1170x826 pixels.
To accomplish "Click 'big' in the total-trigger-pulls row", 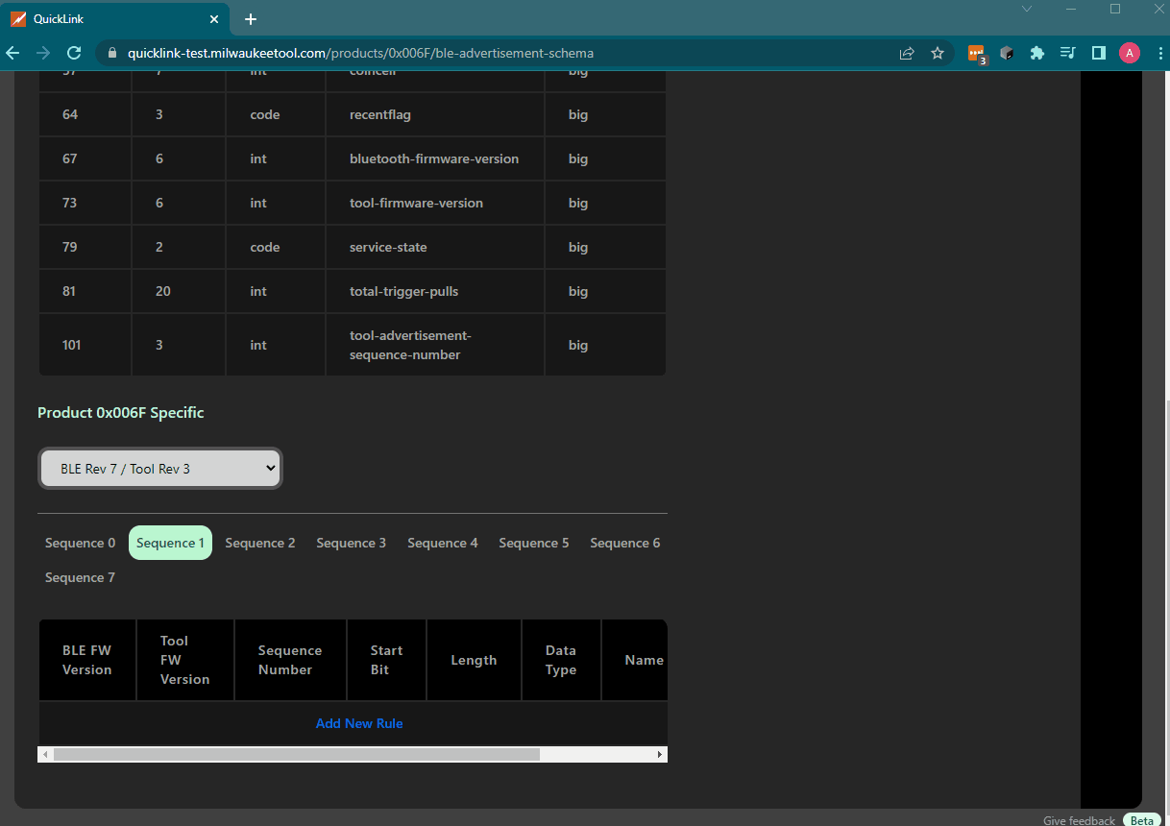I will [x=578, y=291].
